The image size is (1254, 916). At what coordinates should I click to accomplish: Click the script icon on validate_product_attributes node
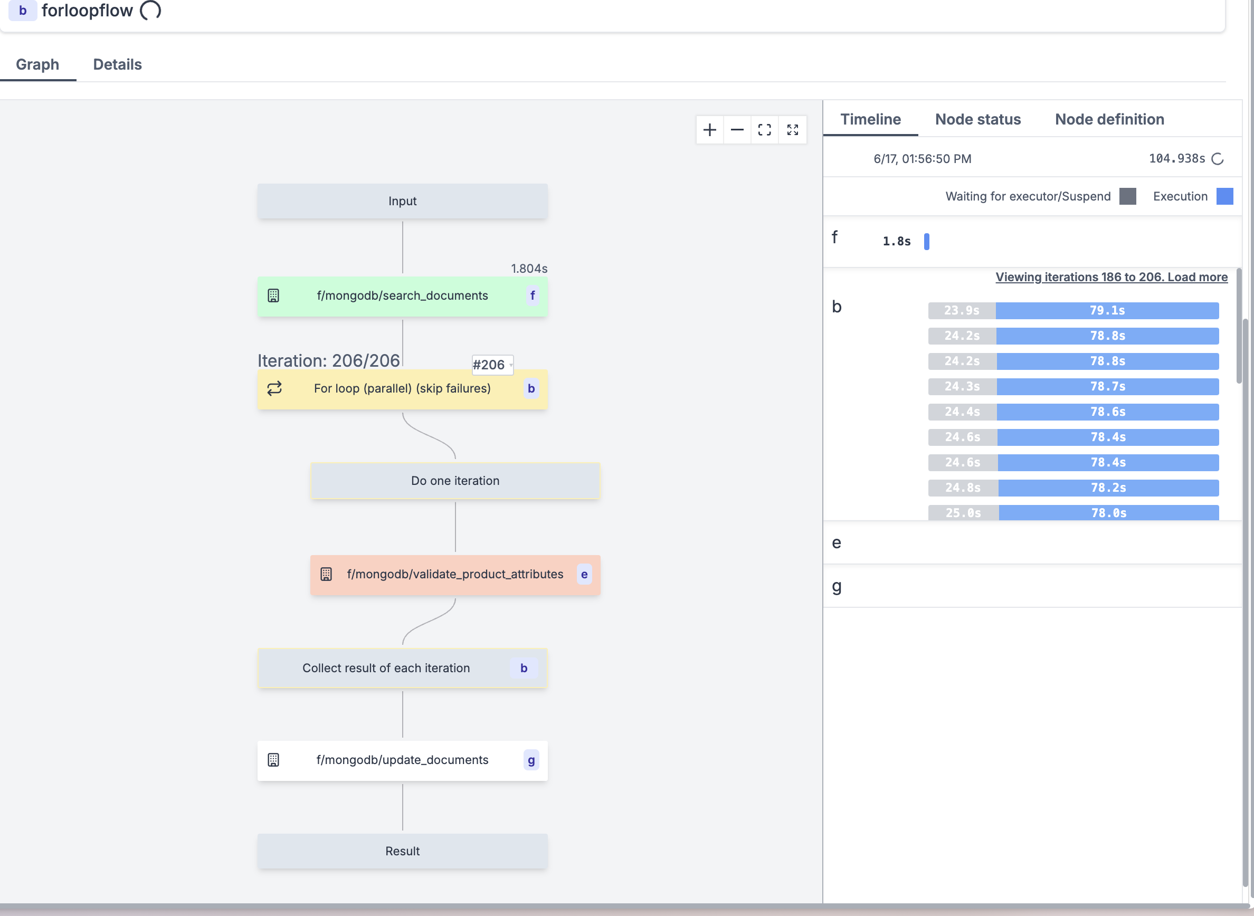(x=326, y=574)
